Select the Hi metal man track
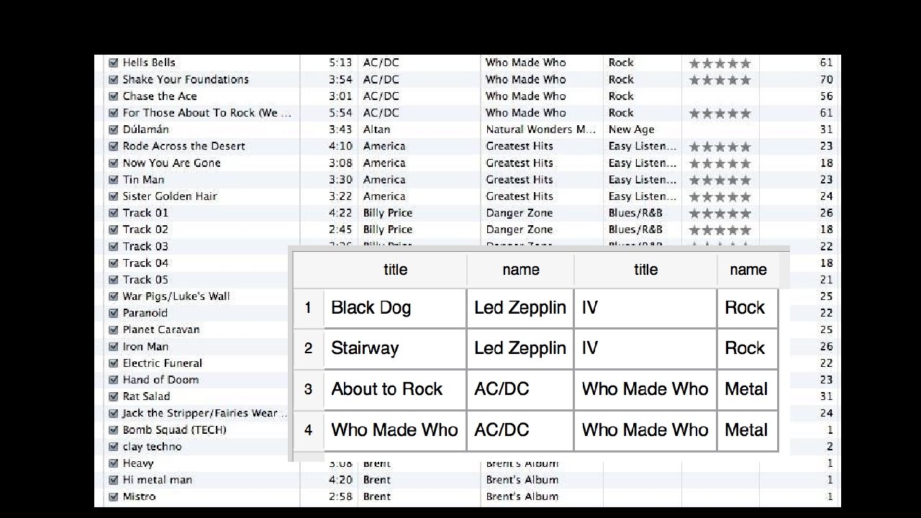 (x=158, y=480)
